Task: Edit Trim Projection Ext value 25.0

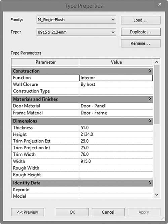Action: pyautogui.click(x=116, y=141)
